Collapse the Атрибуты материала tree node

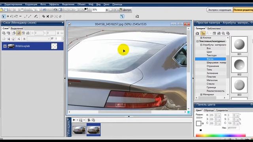pos(201,45)
